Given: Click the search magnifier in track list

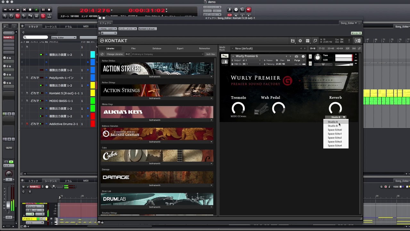Looking at the screenshot, I should tap(25, 38).
